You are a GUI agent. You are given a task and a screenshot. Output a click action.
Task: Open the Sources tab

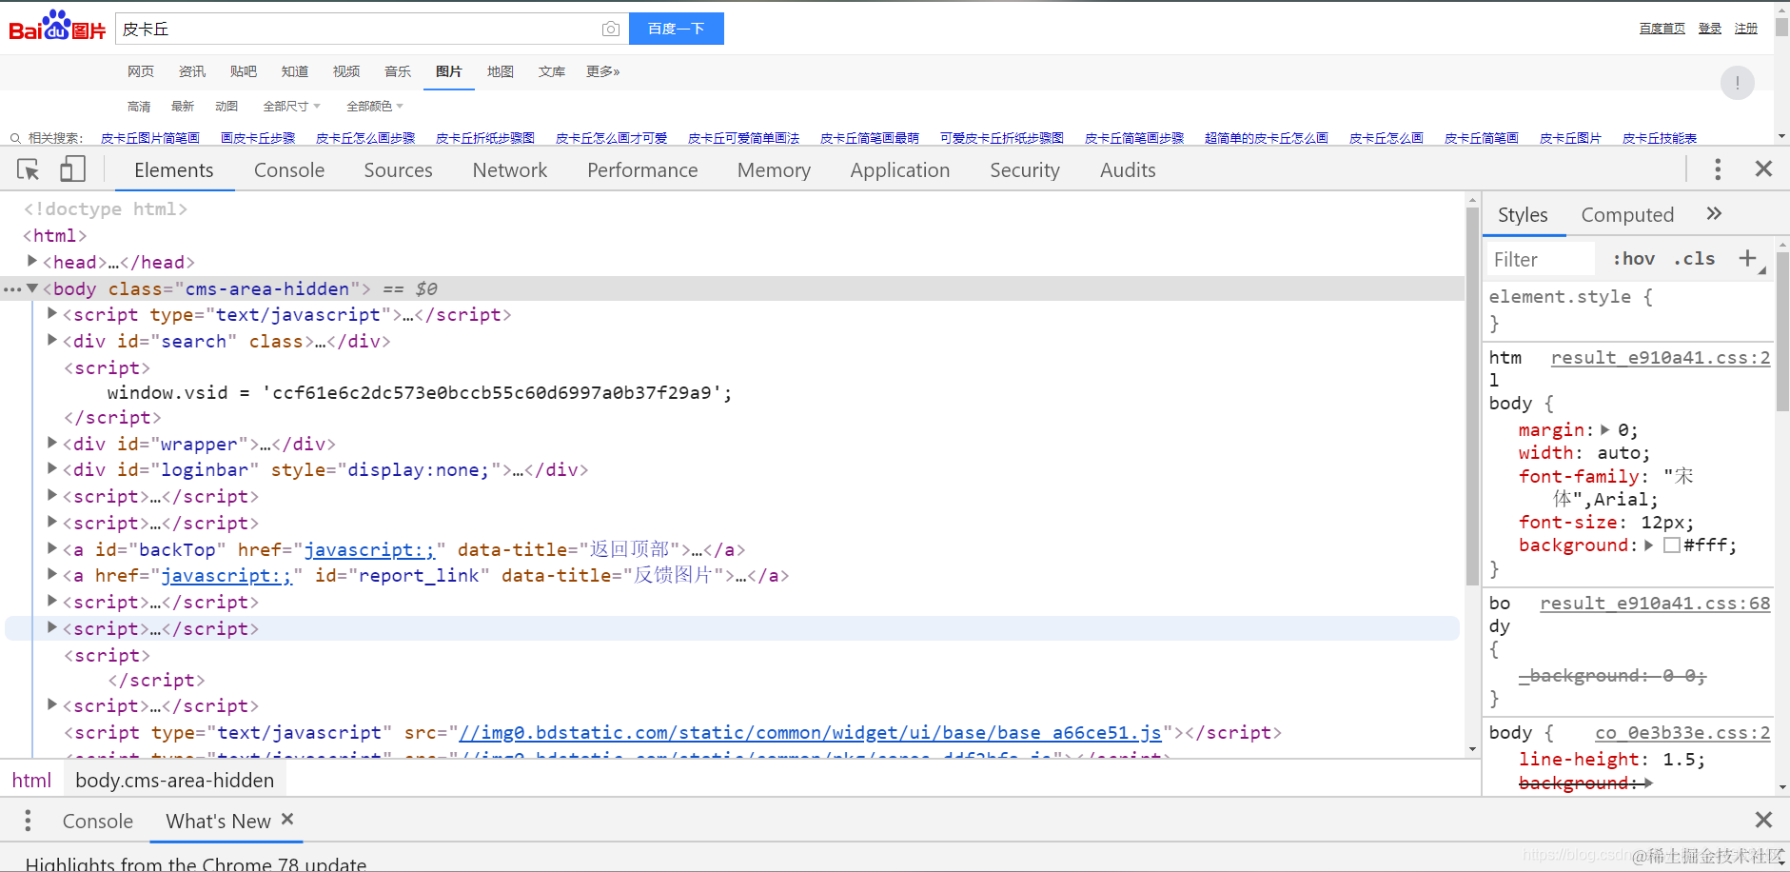pyautogui.click(x=398, y=169)
